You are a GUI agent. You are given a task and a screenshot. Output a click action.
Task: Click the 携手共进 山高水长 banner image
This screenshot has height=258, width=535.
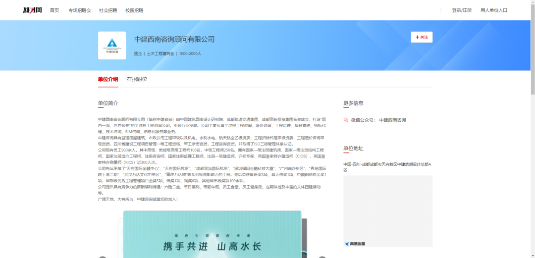[x=212, y=234]
